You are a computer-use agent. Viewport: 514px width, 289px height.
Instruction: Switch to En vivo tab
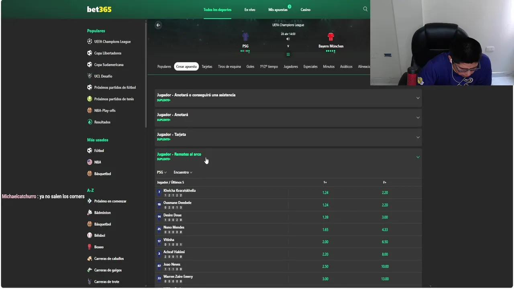tap(250, 10)
